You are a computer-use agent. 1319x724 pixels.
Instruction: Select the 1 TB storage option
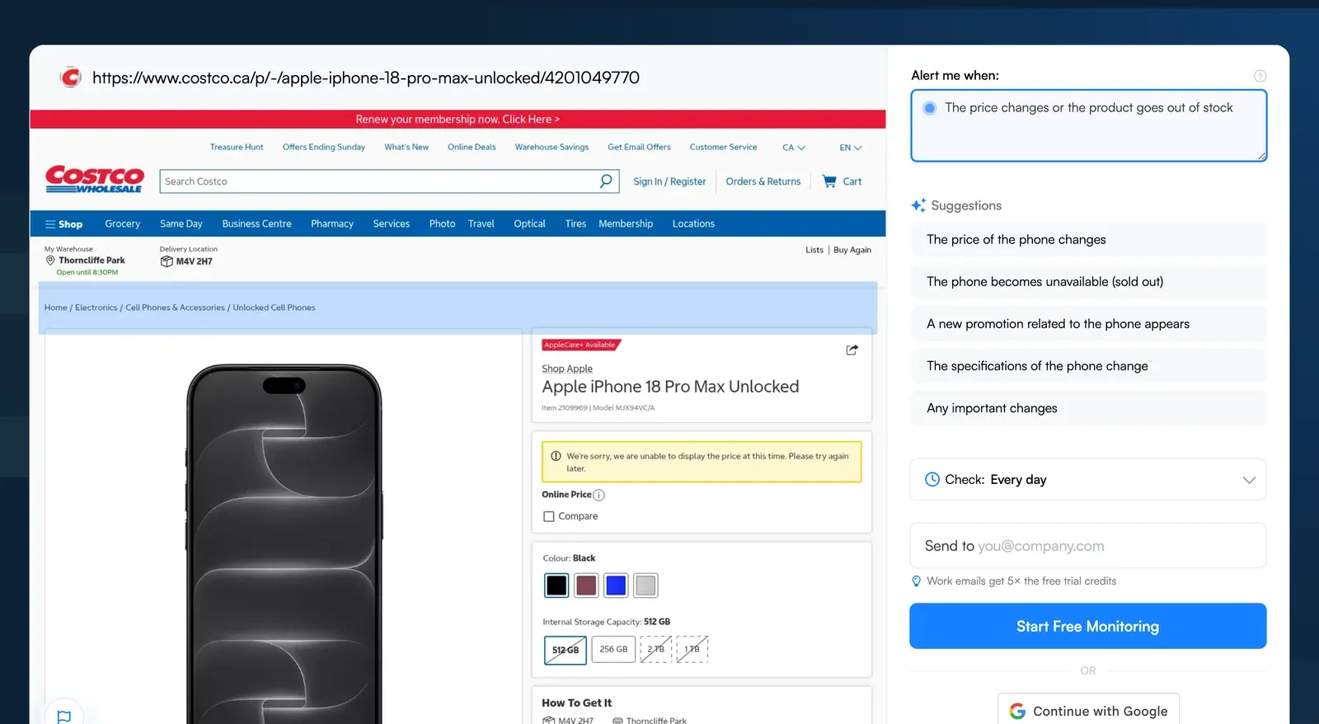point(692,649)
